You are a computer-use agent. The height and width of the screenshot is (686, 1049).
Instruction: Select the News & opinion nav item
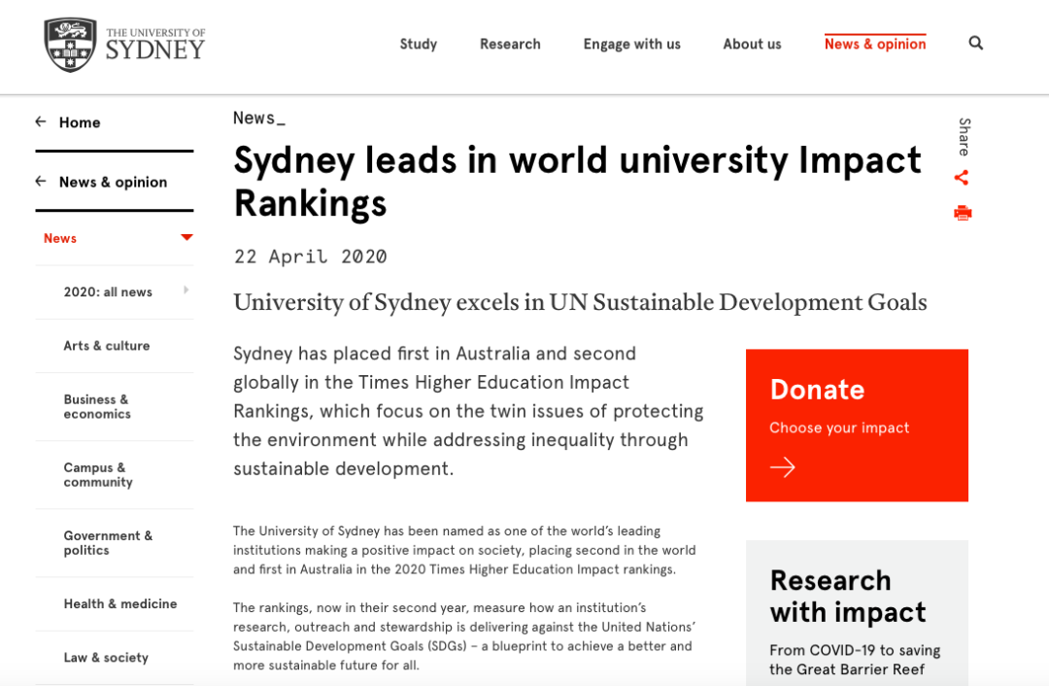coord(875,44)
